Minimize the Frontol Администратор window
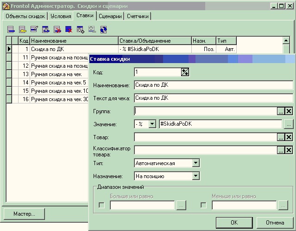 (274, 6)
